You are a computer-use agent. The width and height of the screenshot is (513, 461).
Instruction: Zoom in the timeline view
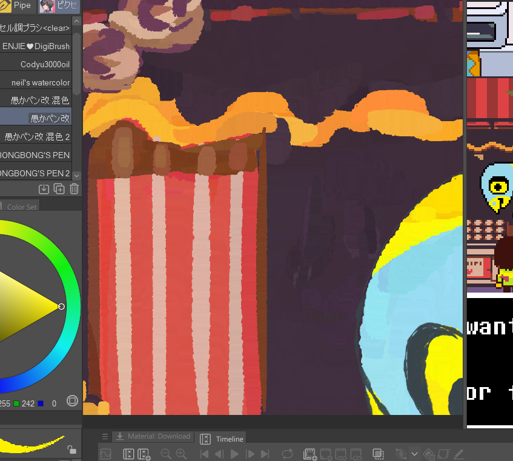[181, 454]
